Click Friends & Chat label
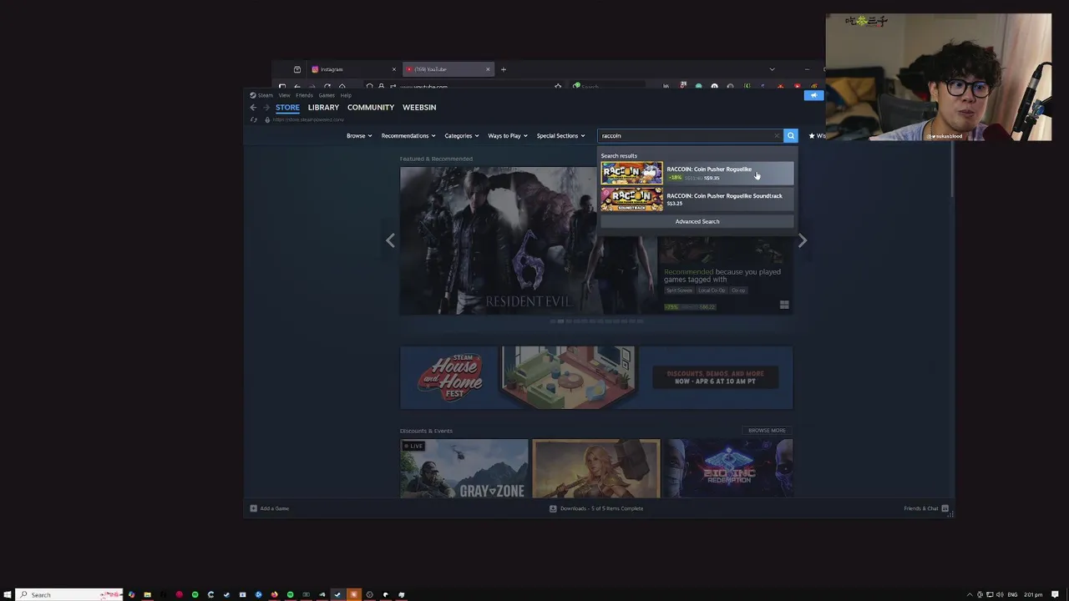Viewport: 1069px width, 601px height. tap(921, 508)
